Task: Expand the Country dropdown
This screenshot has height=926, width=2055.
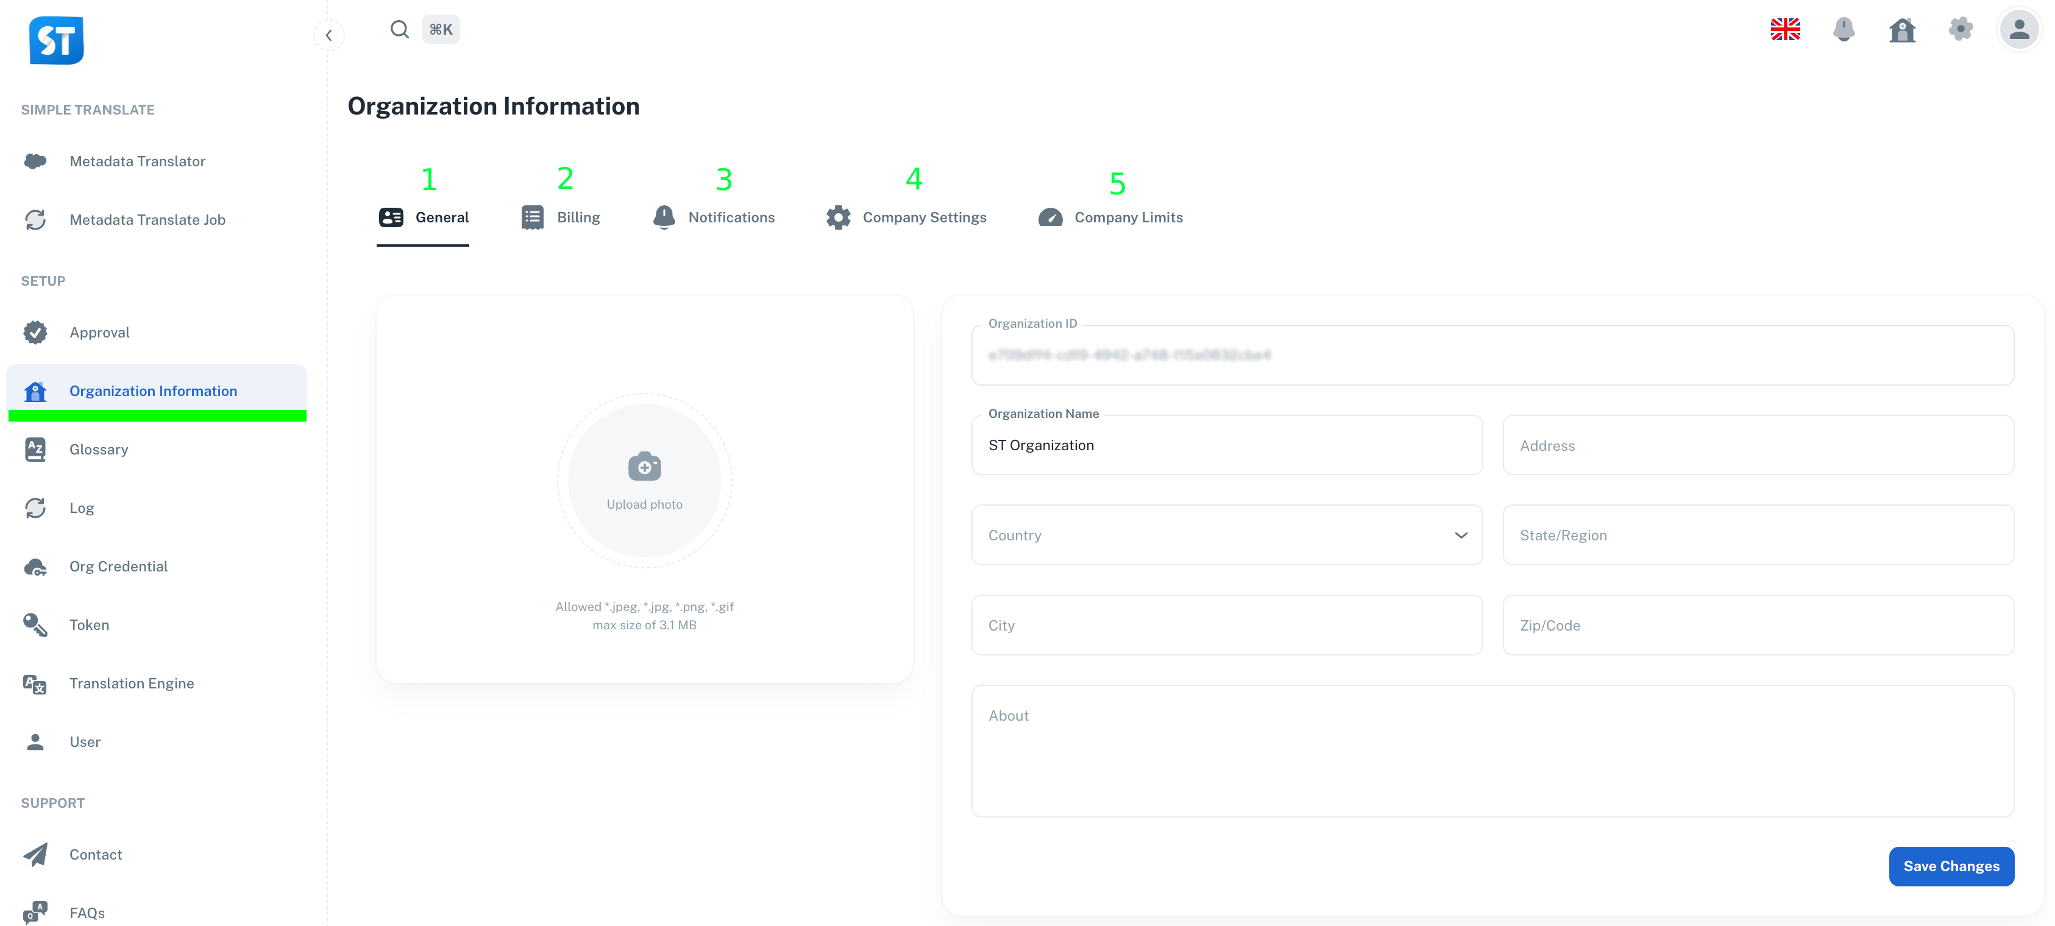Action: (x=1462, y=535)
